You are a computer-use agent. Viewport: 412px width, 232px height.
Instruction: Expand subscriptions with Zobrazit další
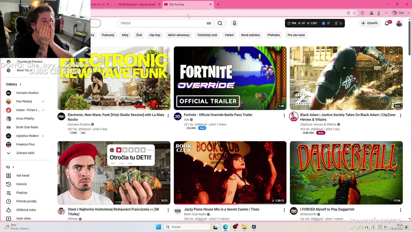pyautogui.click(x=26, y=153)
